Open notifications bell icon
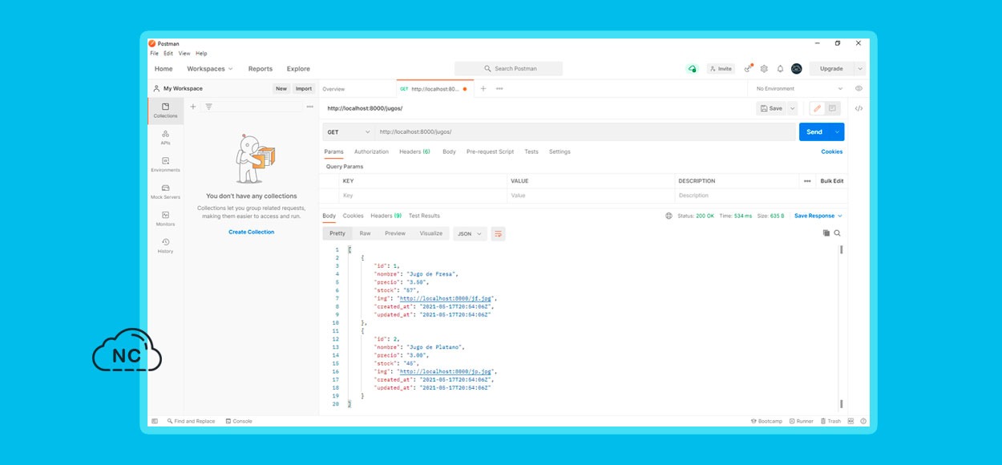Screen dimensions: 1002x465 click(780, 69)
